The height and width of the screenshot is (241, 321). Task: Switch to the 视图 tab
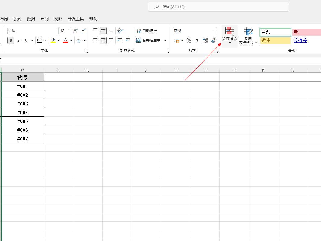[58, 19]
